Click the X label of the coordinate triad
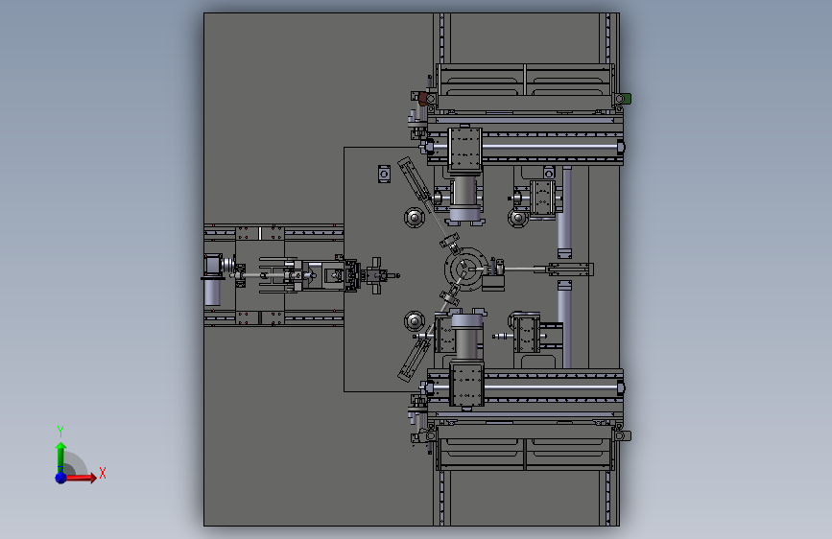This screenshot has height=539, width=832. tap(103, 473)
